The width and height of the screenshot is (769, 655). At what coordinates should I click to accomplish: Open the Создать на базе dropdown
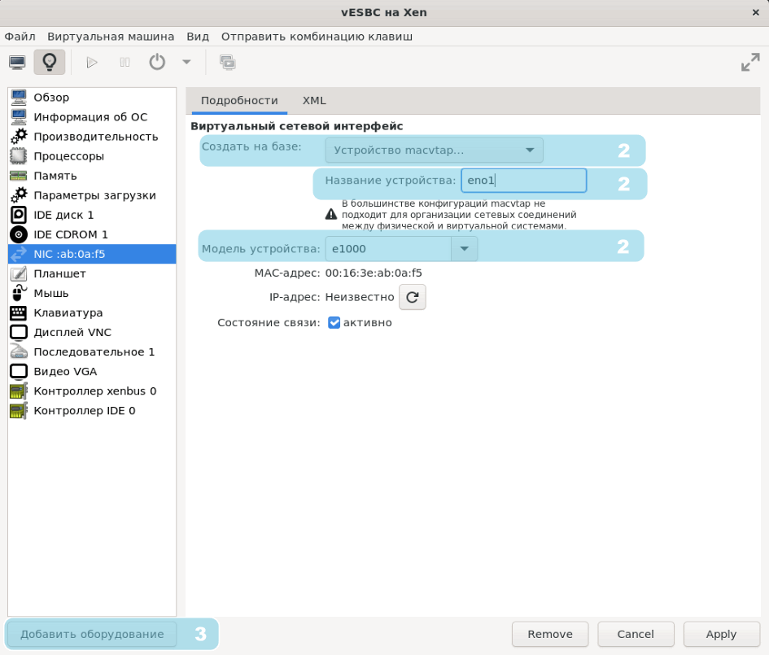tap(434, 150)
